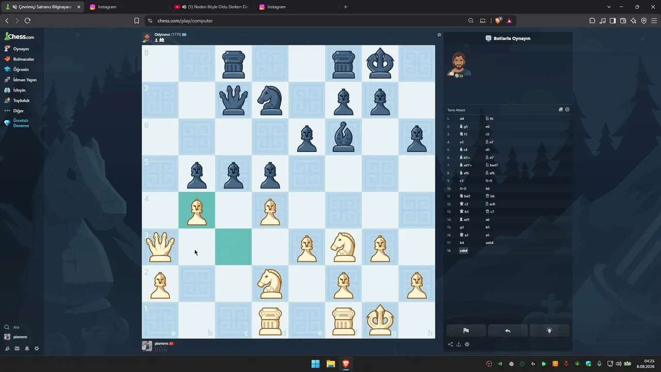Open the Brave VPN shield icon
This screenshot has height=372, width=661.
[644, 21]
